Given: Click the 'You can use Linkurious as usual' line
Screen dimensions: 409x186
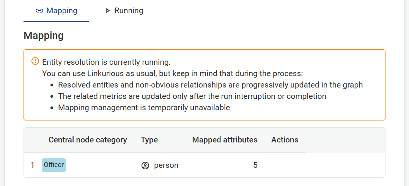Looking at the screenshot, I should coord(172,73).
